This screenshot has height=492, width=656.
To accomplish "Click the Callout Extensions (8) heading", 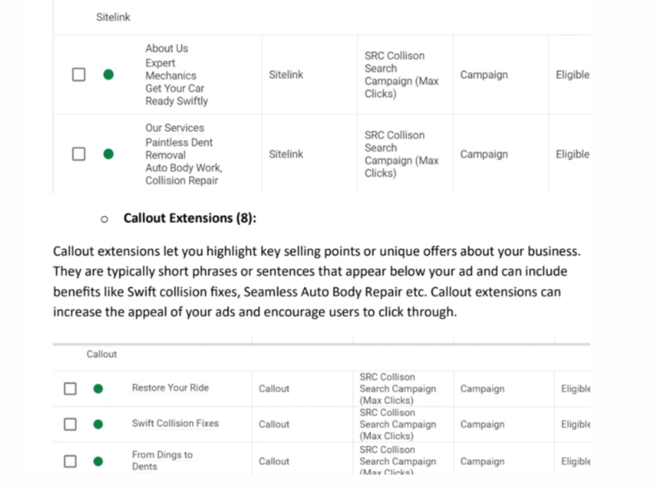I will coord(190,218).
